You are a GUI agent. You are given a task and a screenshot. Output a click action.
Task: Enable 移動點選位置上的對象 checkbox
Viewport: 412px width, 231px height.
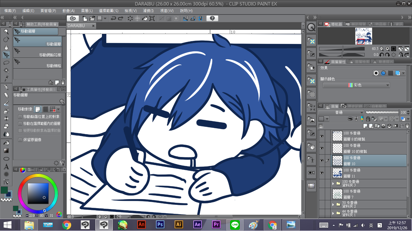(20, 117)
